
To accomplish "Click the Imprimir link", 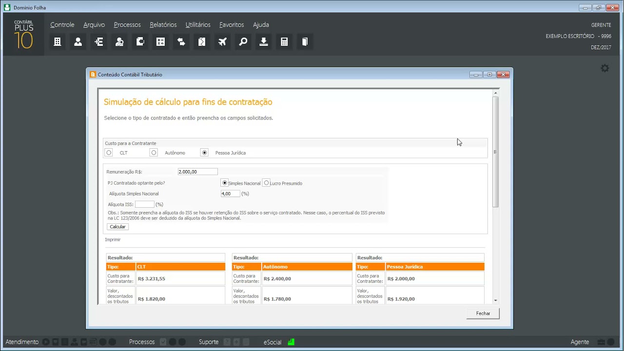I will [x=113, y=240].
